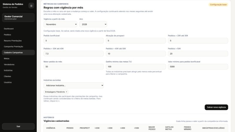
Task: Focus the Pedidos > 40K até 50K input
Action: (x=136, y=54)
